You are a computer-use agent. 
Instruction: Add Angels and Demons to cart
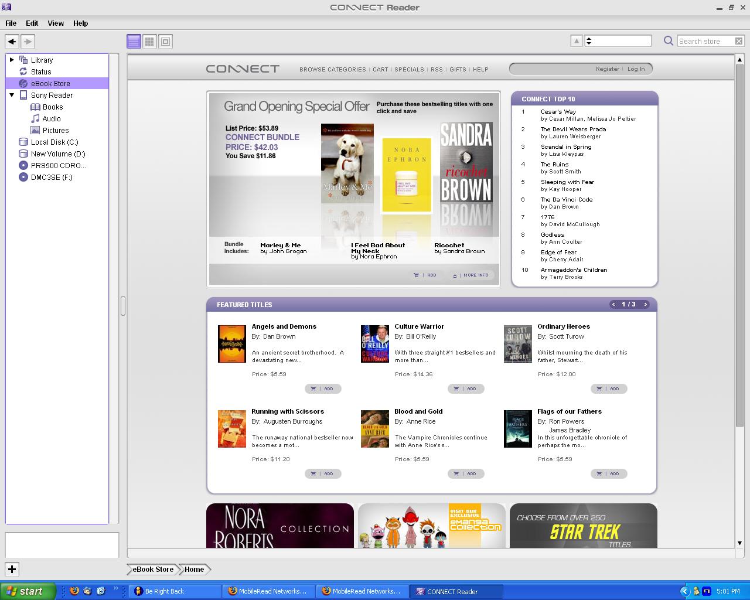pyautogui.click(x=323, y=388)
